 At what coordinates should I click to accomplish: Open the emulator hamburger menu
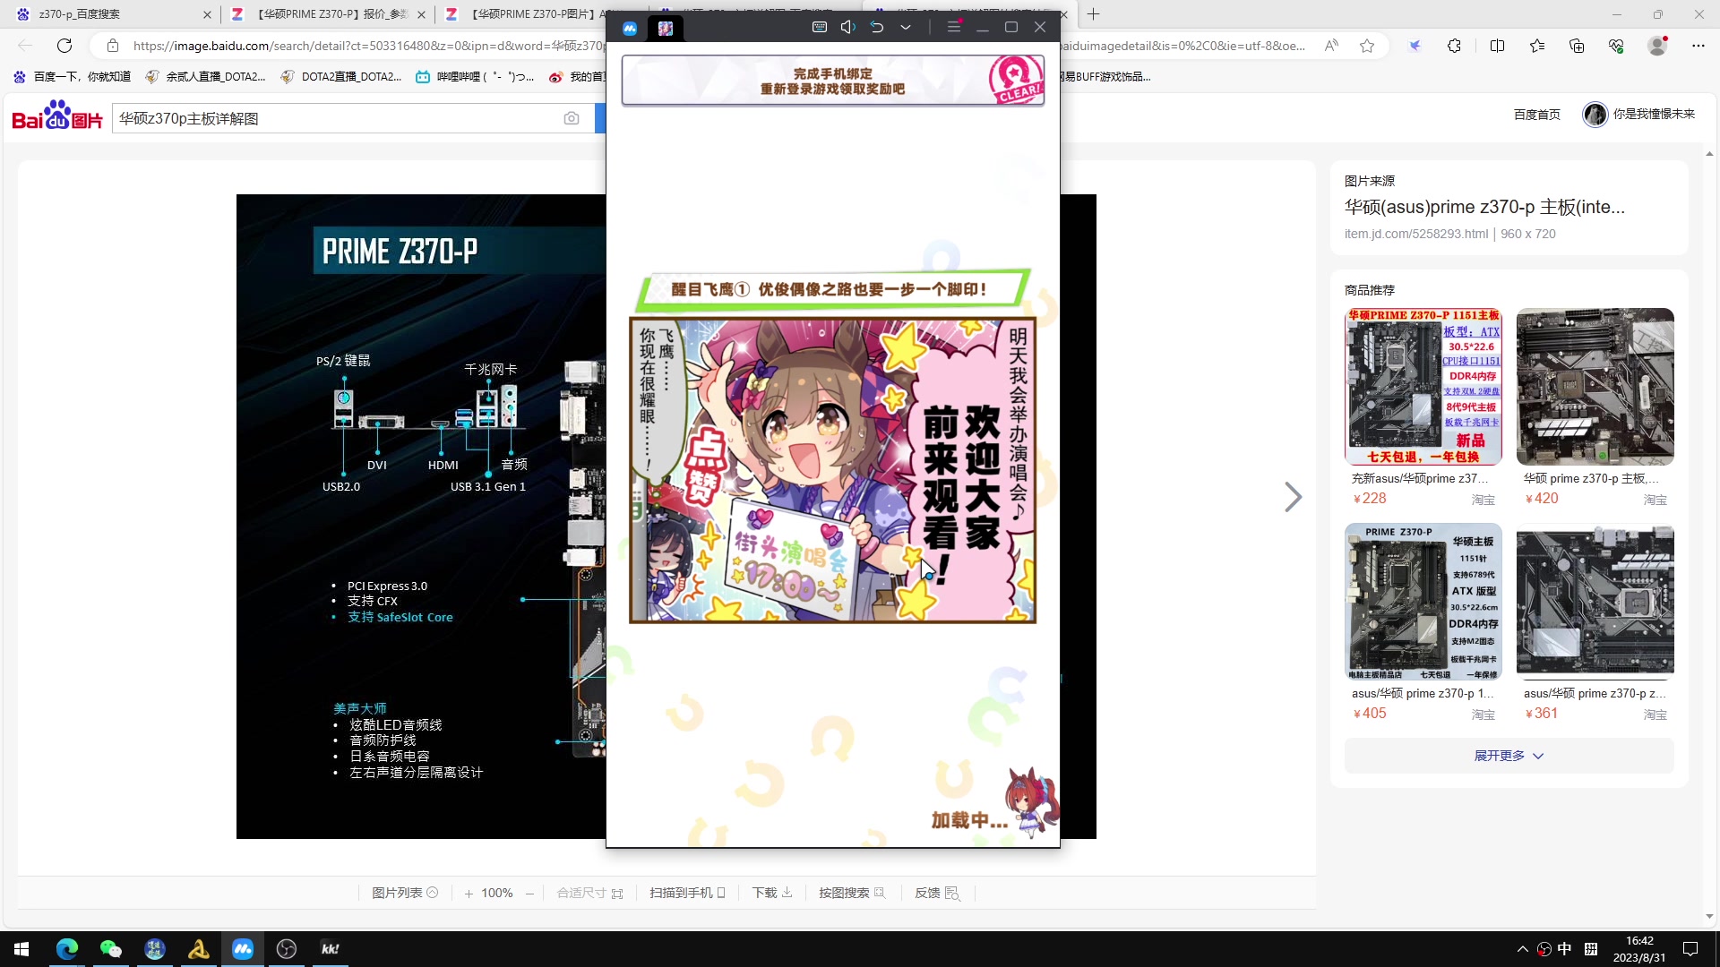(953, 27)
